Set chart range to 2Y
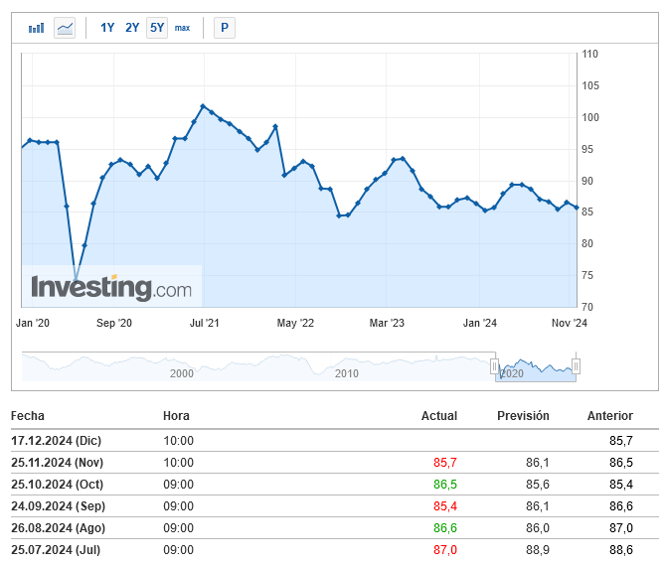 (132, 28)
